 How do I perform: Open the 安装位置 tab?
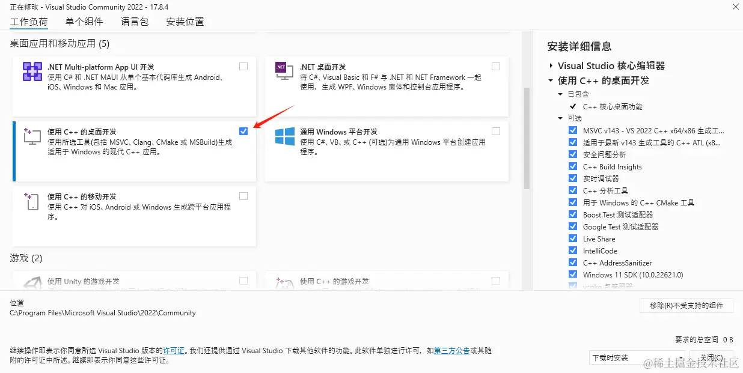pos(185,22)
